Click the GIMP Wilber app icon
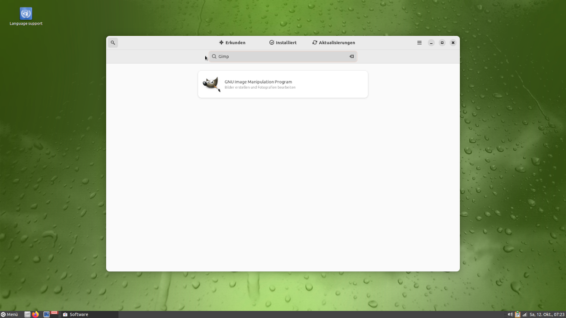 point(212,84)
